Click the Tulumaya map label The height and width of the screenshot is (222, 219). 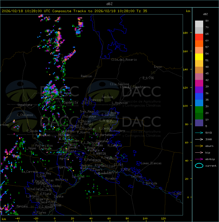point(90,116)
